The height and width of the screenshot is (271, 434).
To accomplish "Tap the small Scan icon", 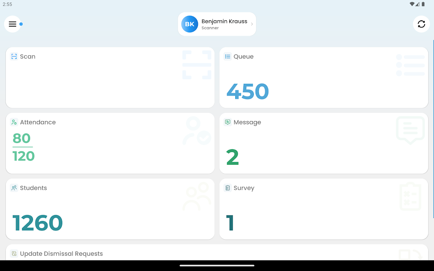I will [14, 57].
